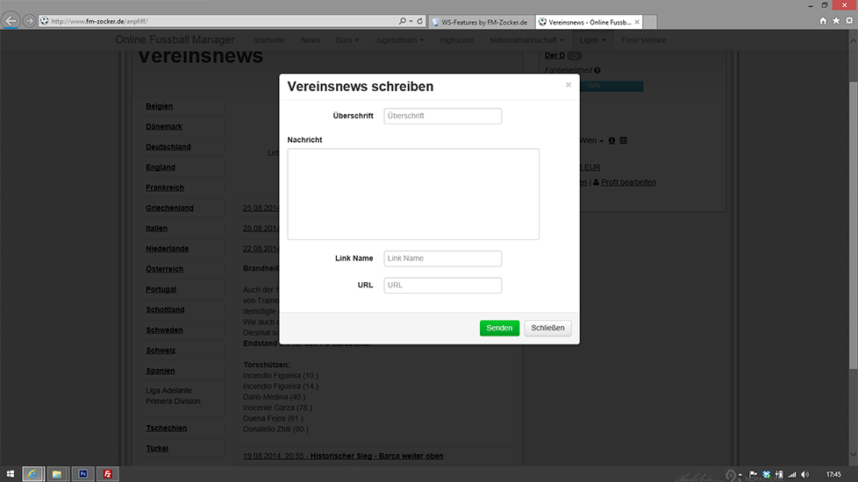
Task: Click the refresh icon in the address bar
Action: click(420, 20)
